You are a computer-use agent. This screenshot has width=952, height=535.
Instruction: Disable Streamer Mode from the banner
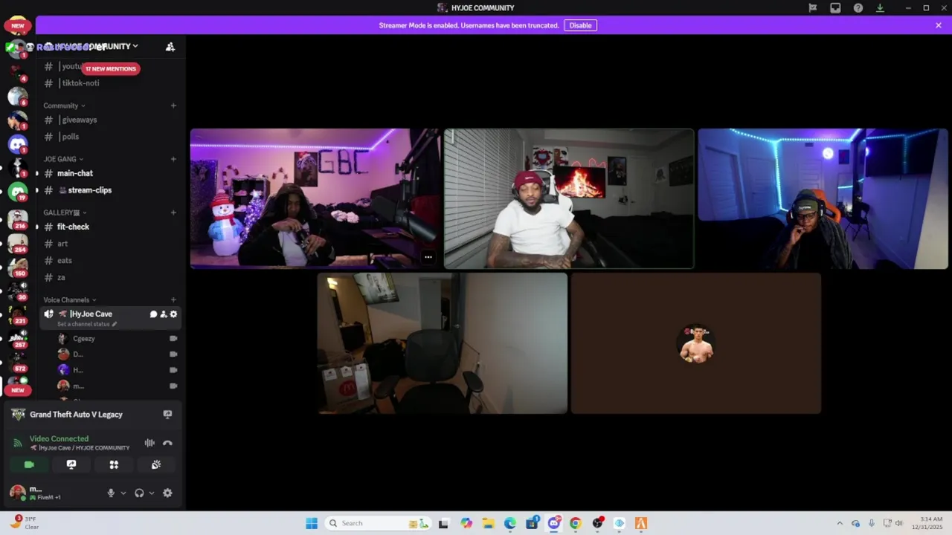tap(580, 25)
